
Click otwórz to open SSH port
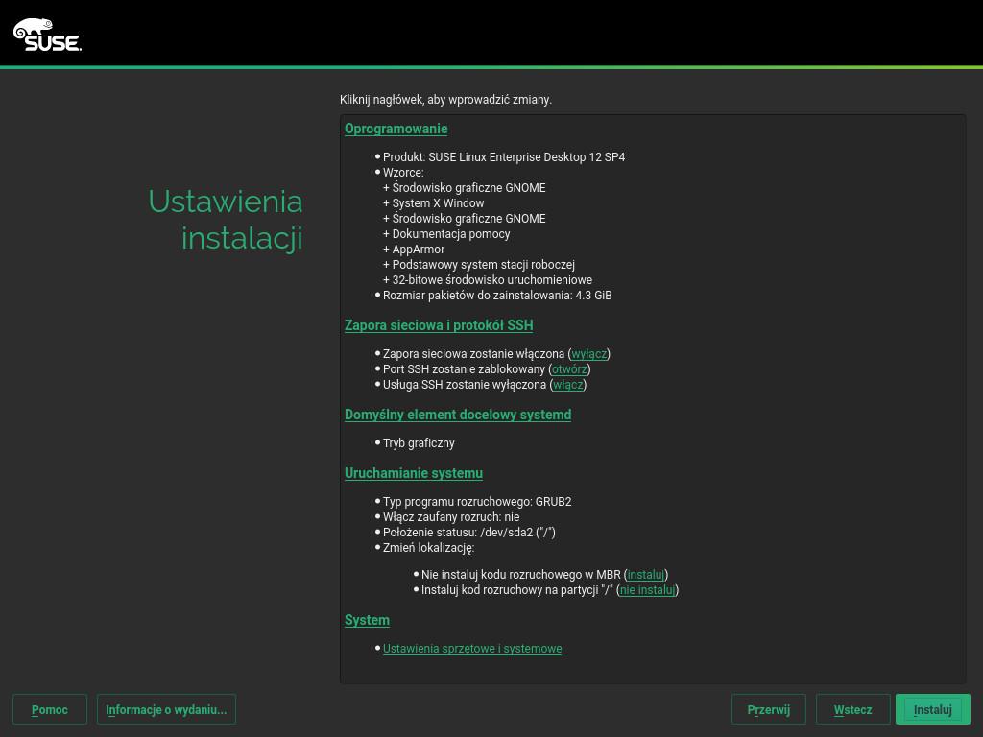point(569,369)
